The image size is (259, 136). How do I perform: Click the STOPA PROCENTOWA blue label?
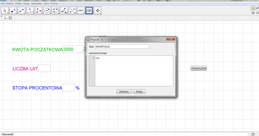[x=37, y=88]
